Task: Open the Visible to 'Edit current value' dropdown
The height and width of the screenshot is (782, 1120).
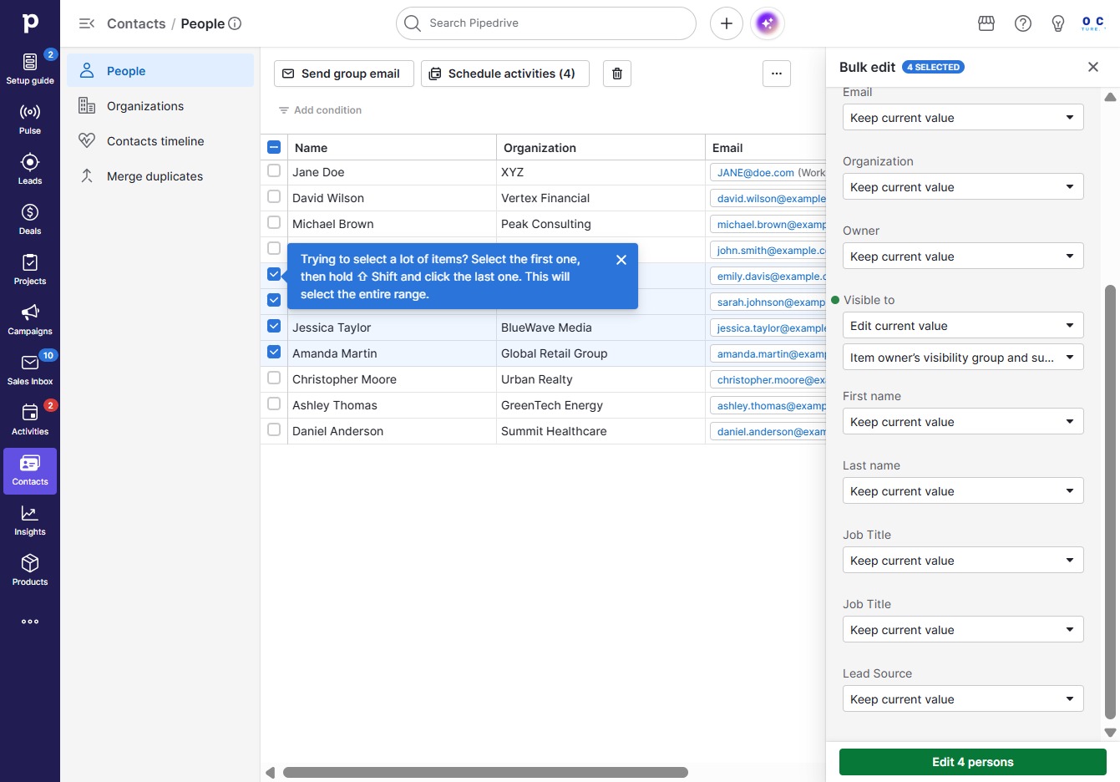Action: click(963, 326)
